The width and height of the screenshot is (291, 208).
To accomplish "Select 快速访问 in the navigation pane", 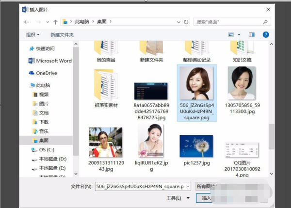I will (42, 48).
